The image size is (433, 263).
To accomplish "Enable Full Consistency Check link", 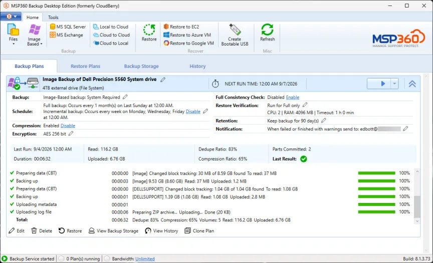I will pos(293,97).
